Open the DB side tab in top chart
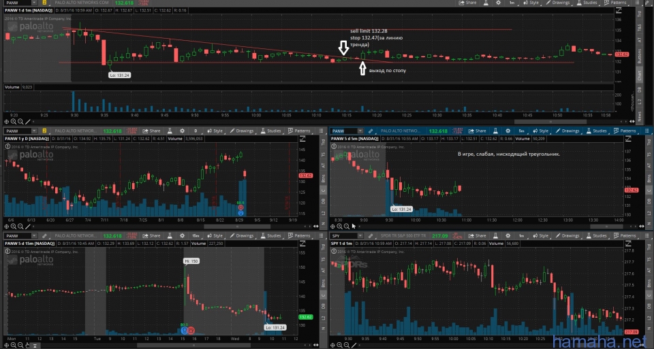This screenshot has width=654, height=349. pyautogui.click(x=640, y=90)
